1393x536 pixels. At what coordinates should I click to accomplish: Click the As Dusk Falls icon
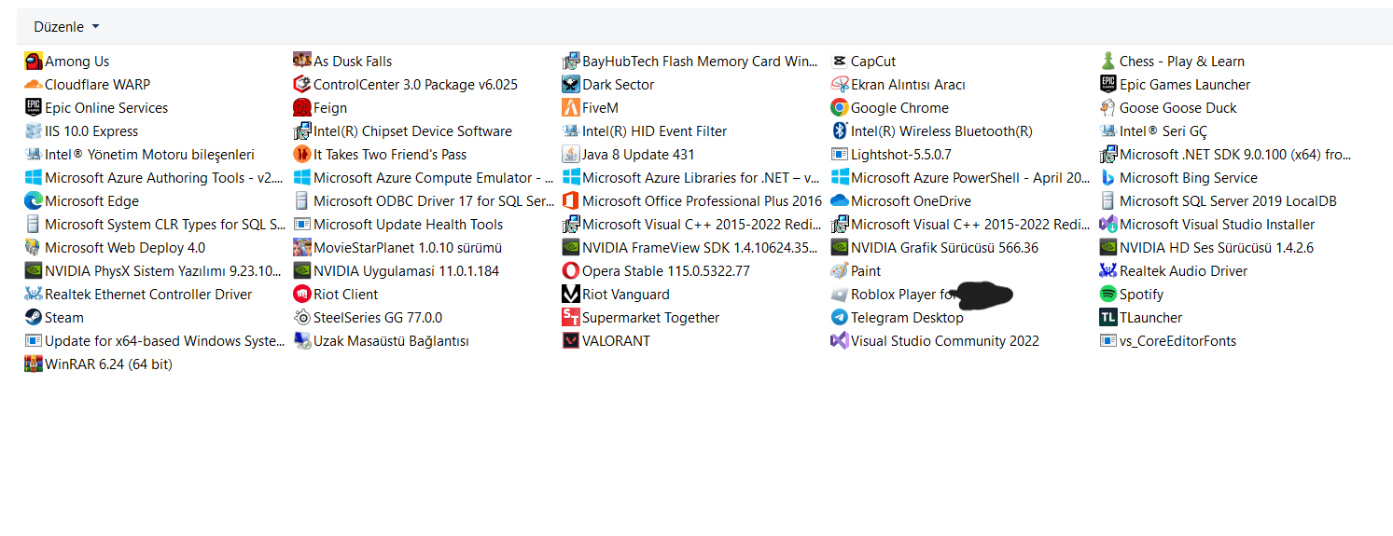point(302,62)
